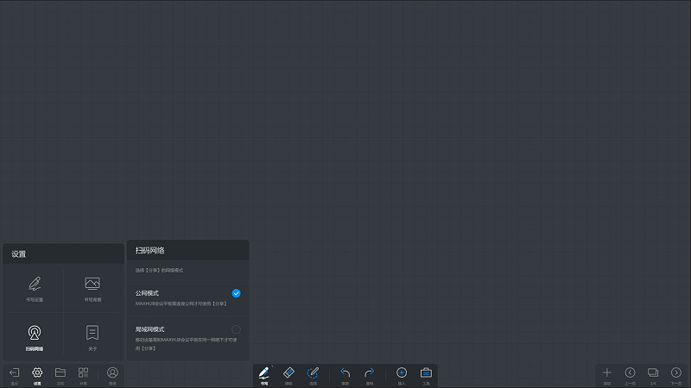Open the QR code share option
This screenshot has height=388, width=691.
[x=84, y=374]
